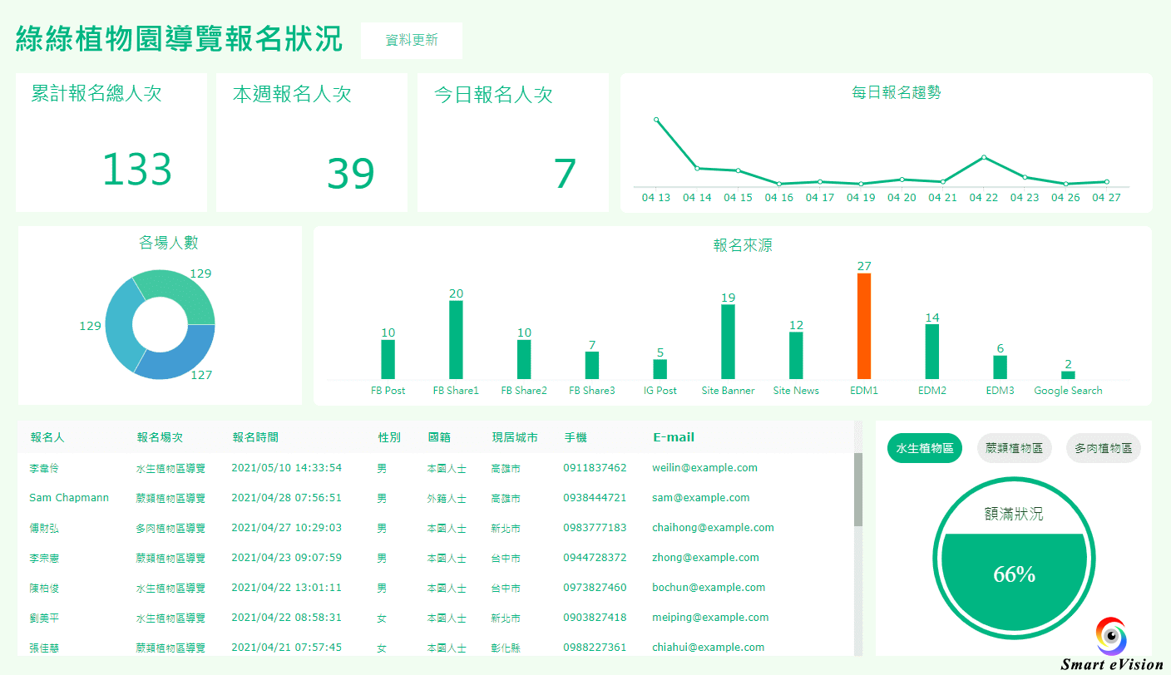Click the Site News bar

[796, 356]
